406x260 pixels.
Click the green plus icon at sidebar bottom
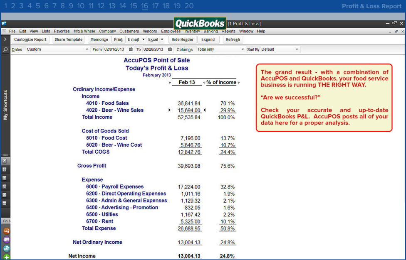[x=7, y=257]
